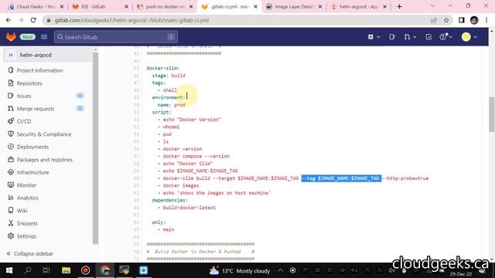Click the Monitor sidebar icon

coord(11,185)
